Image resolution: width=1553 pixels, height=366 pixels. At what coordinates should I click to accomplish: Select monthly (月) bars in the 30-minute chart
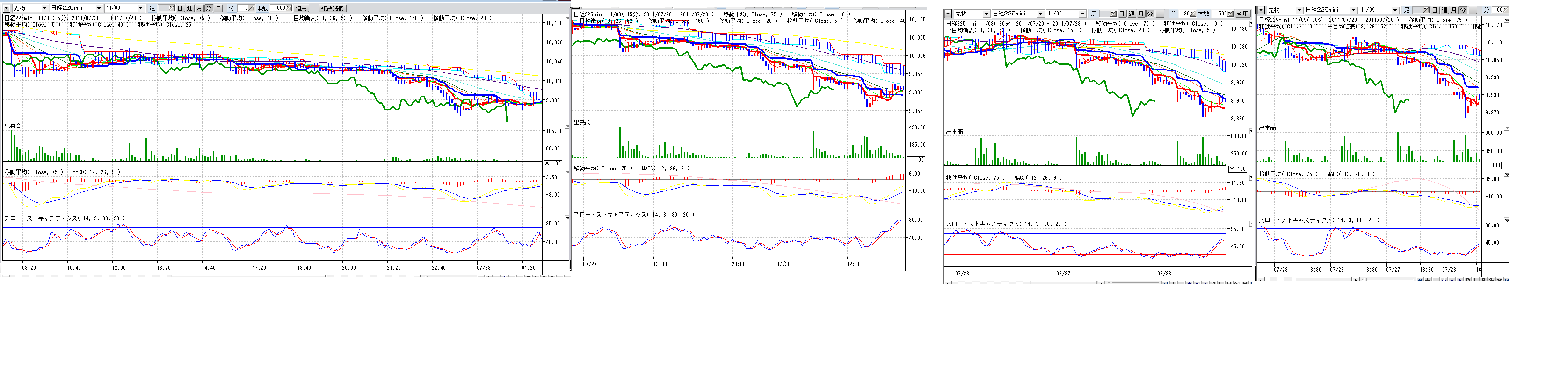click(1140, 14)
